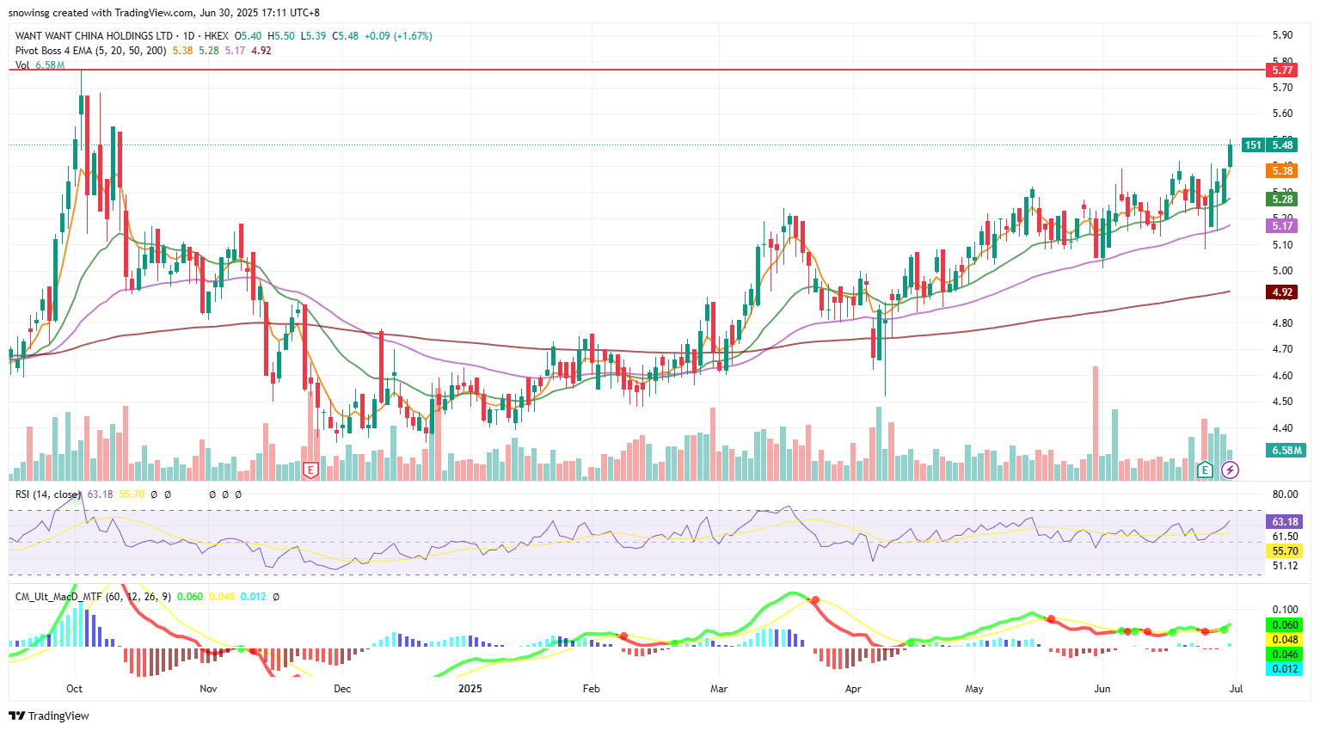Click the green 5.28 EMA axis label
Screen dimensions: 1320x731
click(1282, 199)
